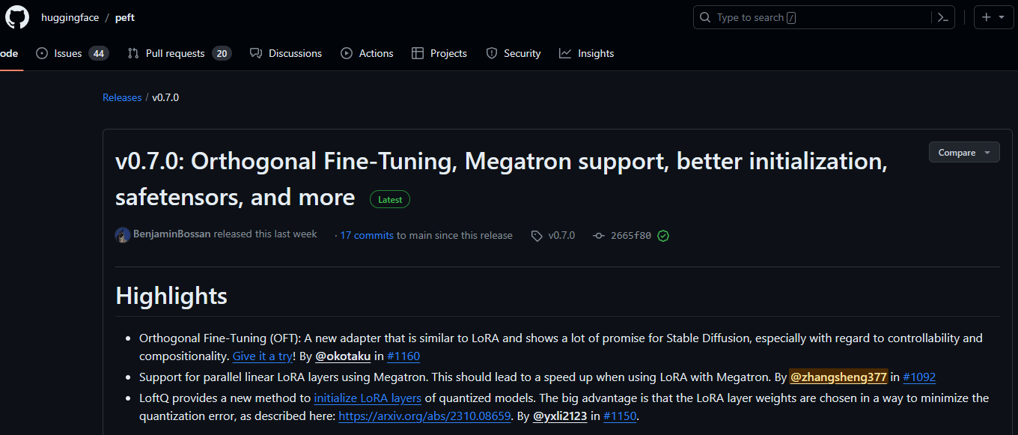Click the green verified check icon

coord(663,236)
